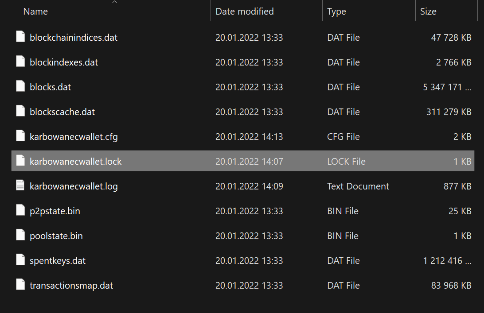Click the truncated 1 212 416 size of spentkeys.dat
The width and height of the screenshot is (484, 313).
[447, 261]
